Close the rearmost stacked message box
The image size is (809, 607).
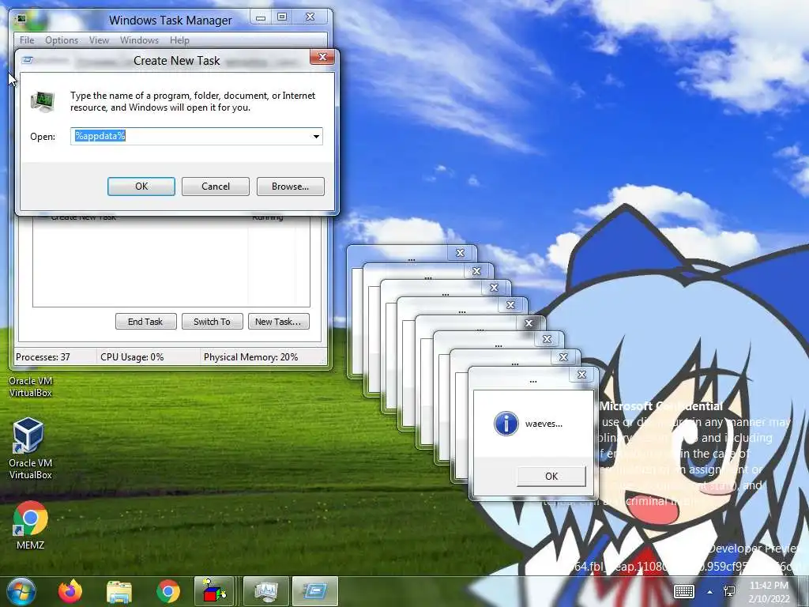click(460, 253)
